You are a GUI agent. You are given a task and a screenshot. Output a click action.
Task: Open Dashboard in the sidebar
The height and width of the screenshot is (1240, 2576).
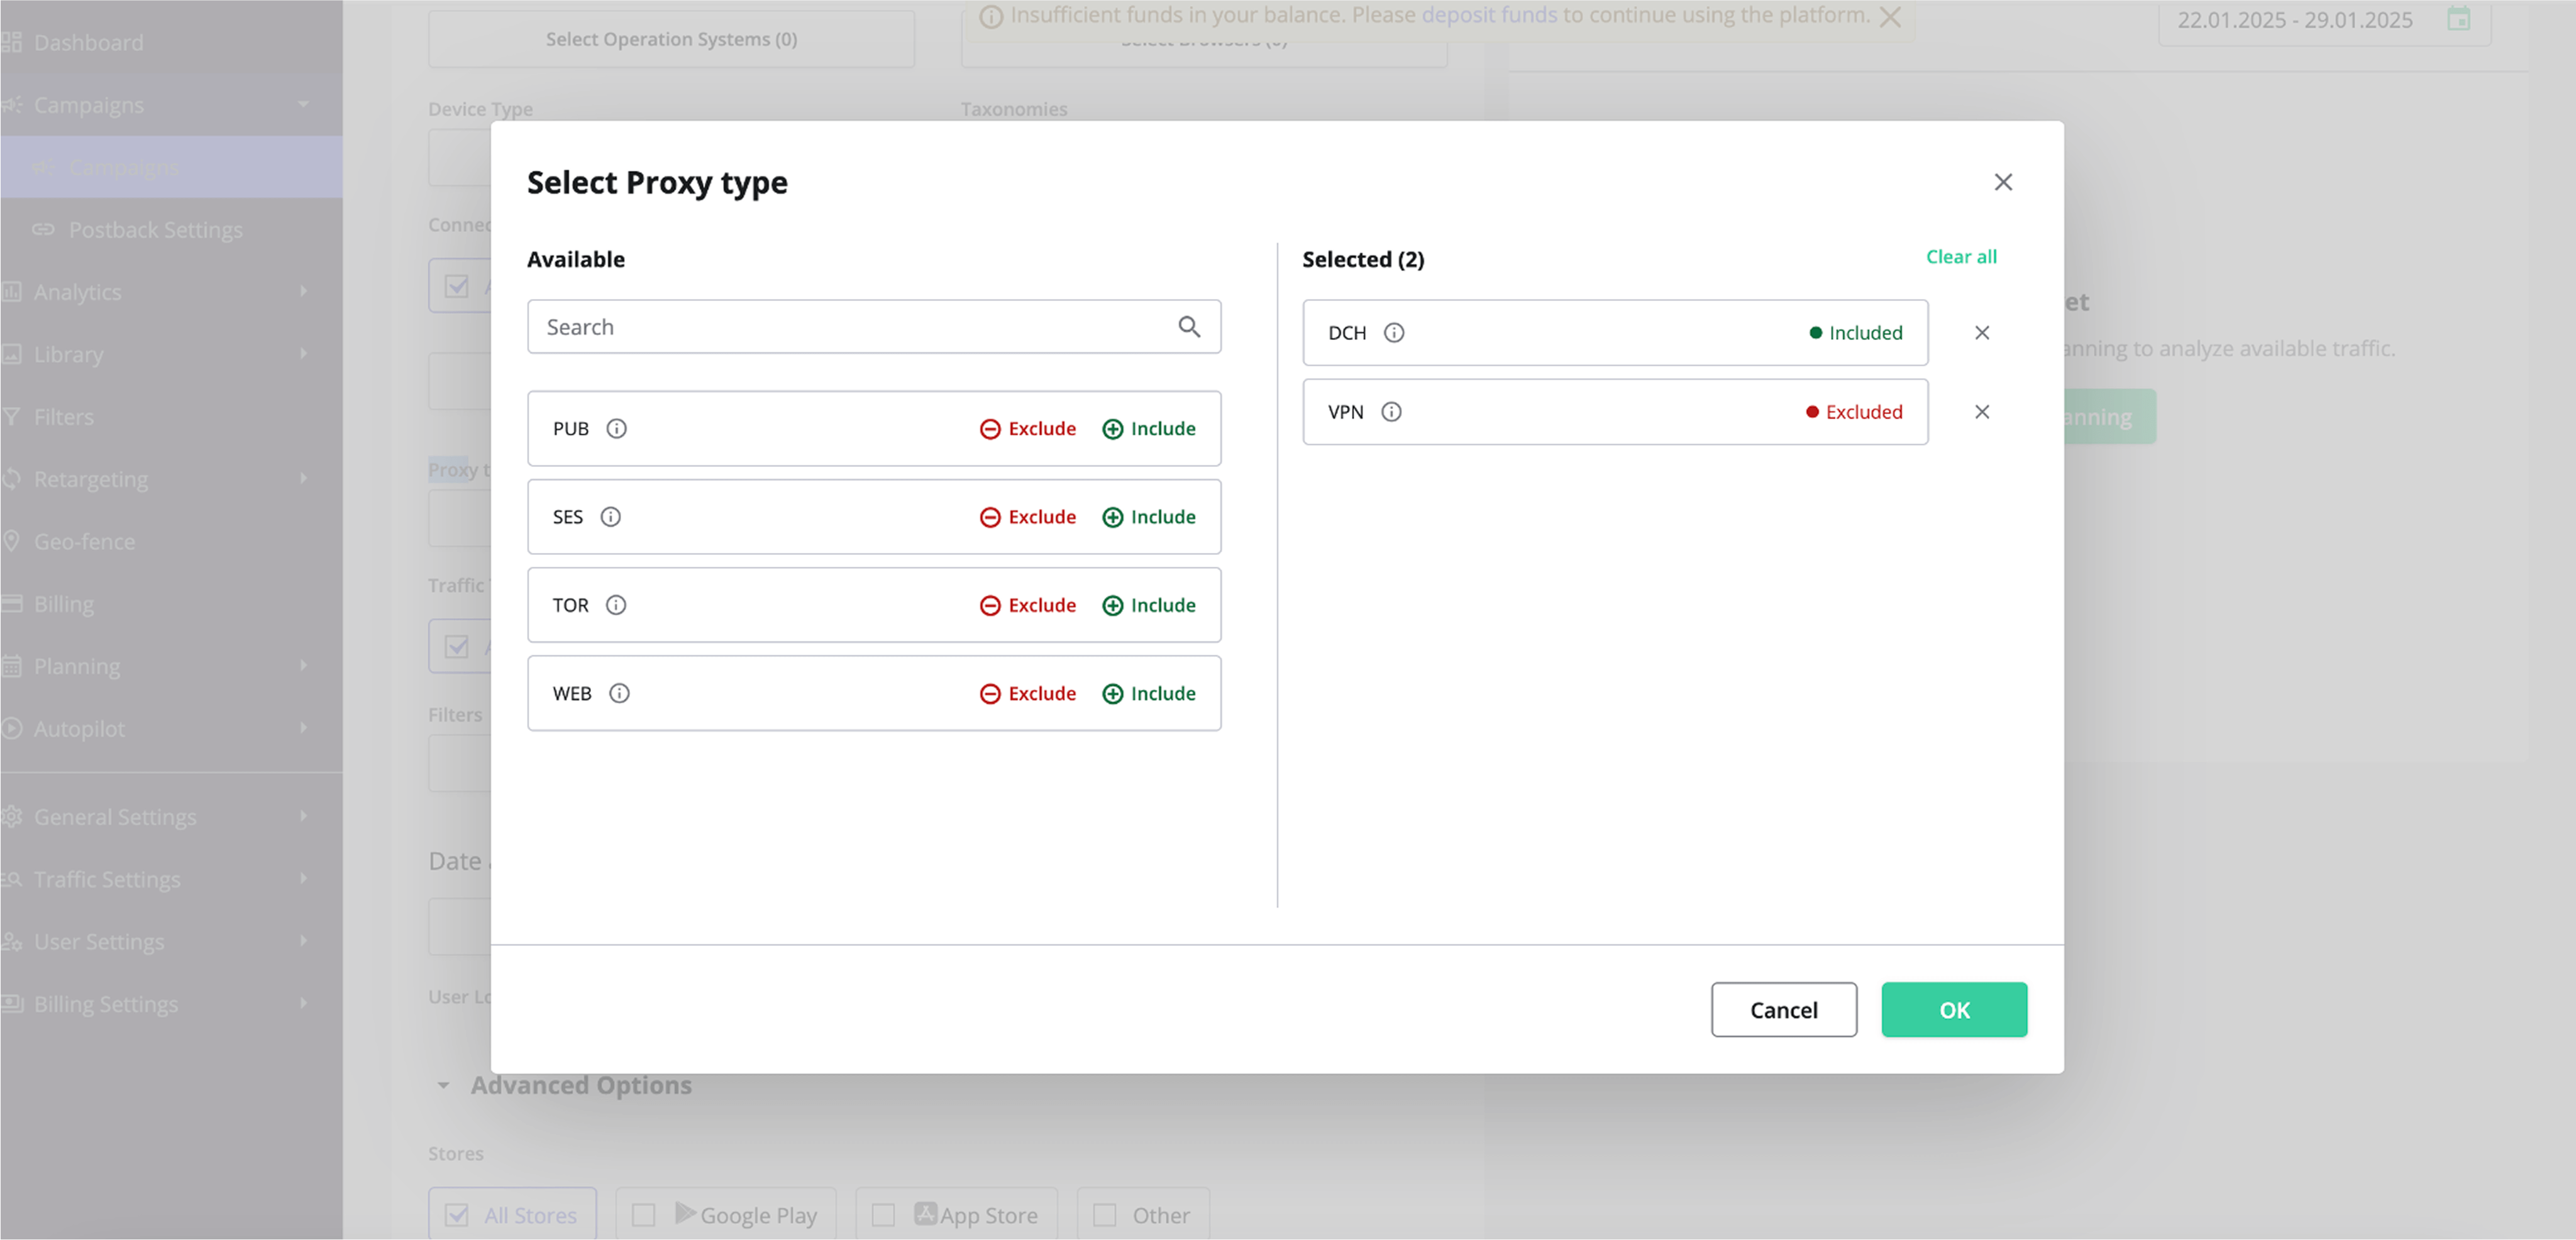[171, 42]
